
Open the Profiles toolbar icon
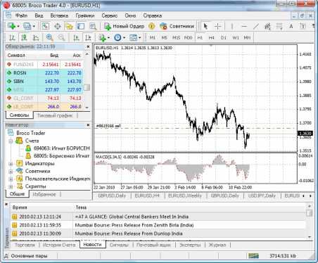tap(27, 26)
